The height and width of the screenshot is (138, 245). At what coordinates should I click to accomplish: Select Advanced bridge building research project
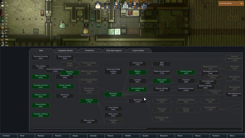[x=113, y=71]
